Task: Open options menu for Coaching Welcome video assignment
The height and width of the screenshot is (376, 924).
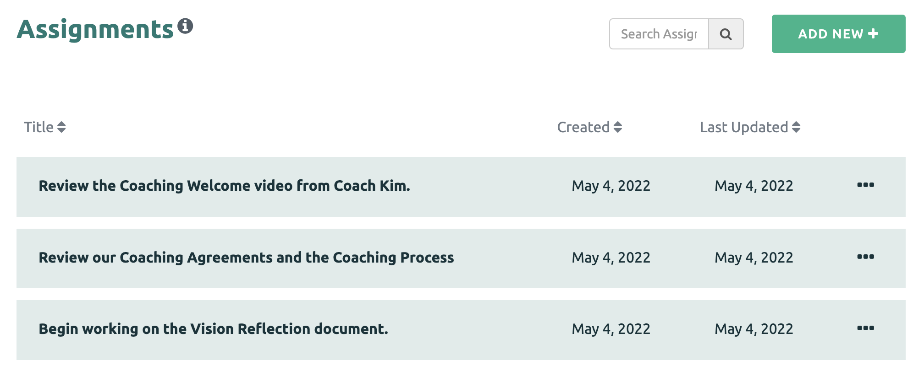Action: (865, 185)
